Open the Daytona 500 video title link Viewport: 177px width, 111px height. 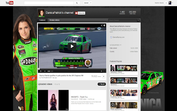[61, 76]
